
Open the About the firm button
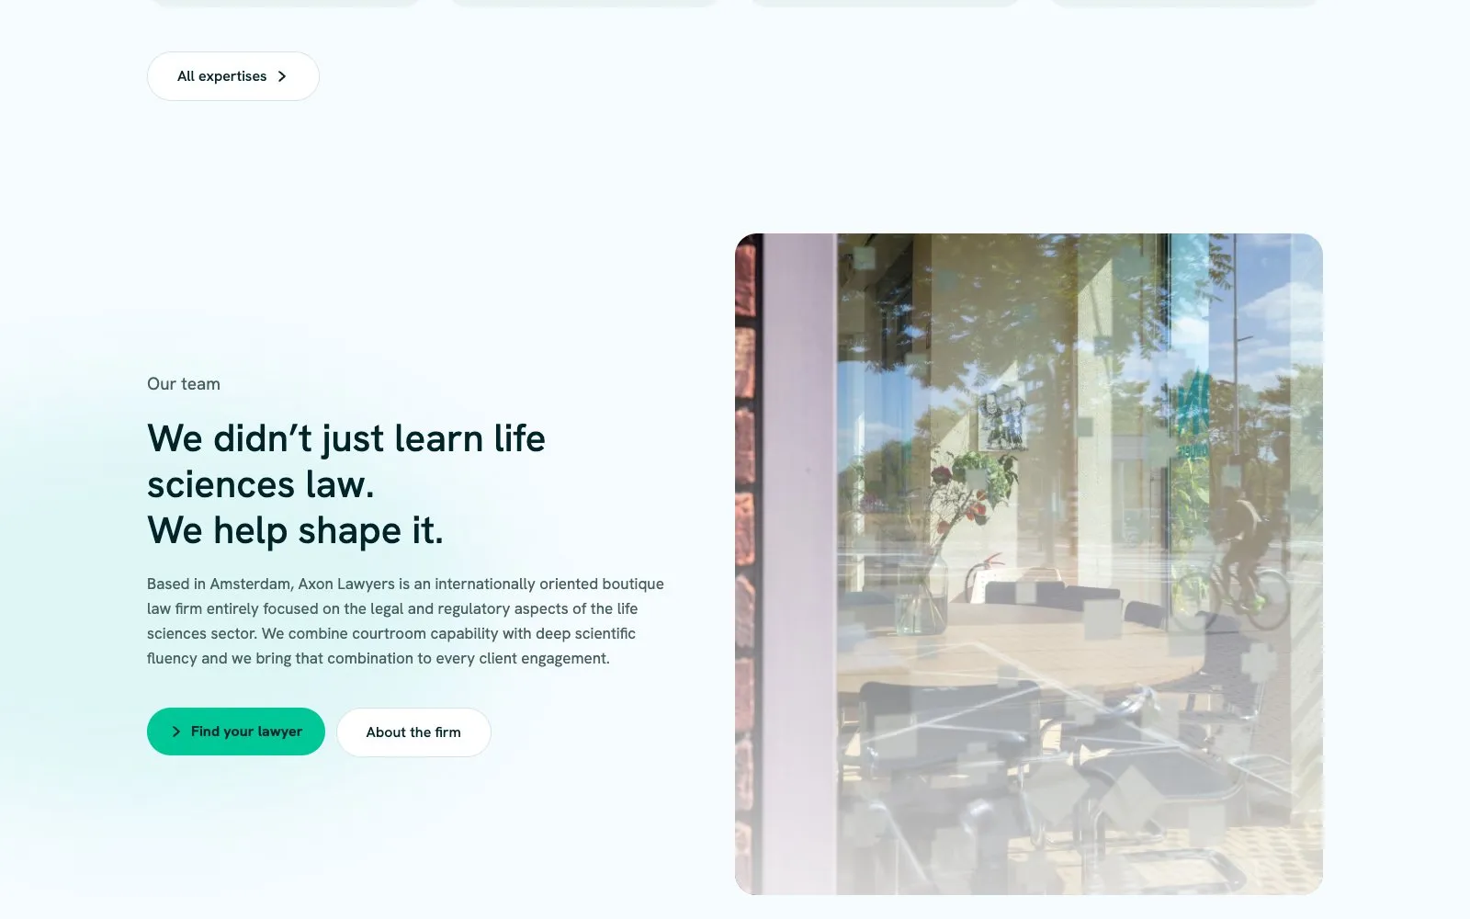point(413,732)
